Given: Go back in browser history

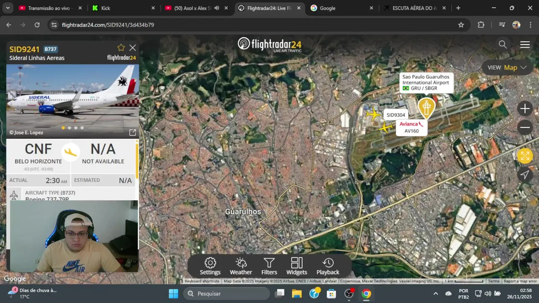Looking at the screenshot, I should [x=9, y=25].
